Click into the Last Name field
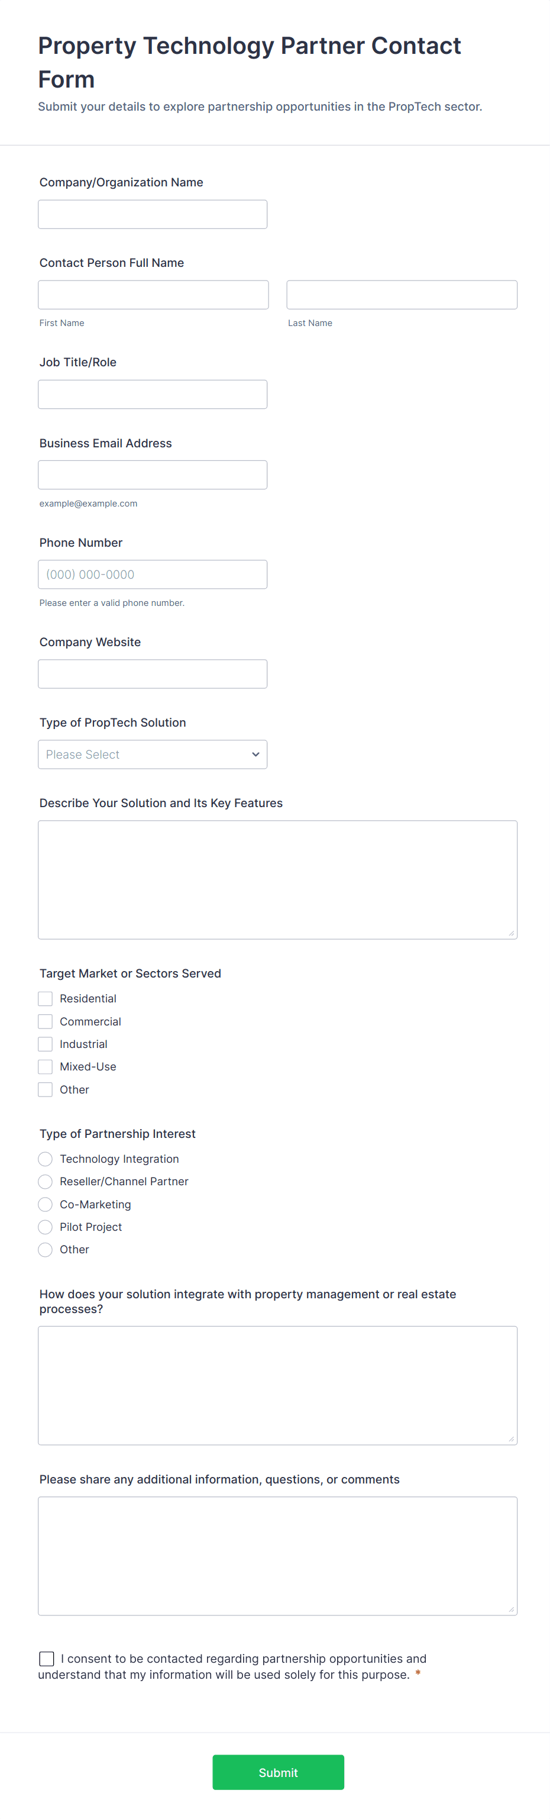 point(402,295)
